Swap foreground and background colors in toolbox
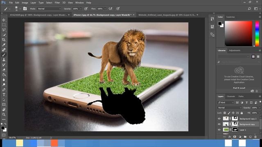The width and height of the screenshot is (262, 147). tap(5, 124)
